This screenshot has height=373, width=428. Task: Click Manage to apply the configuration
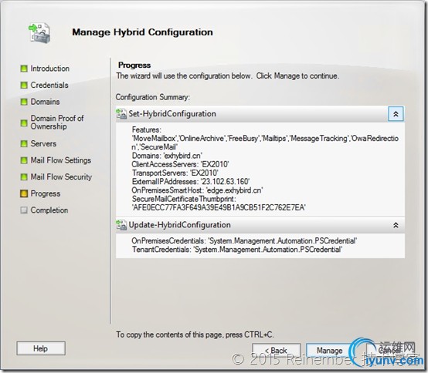tap(329, 351)
